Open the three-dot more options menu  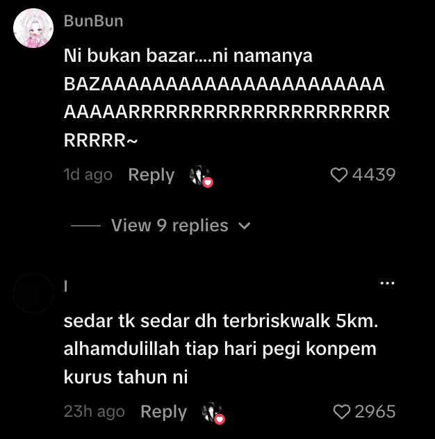387,283
